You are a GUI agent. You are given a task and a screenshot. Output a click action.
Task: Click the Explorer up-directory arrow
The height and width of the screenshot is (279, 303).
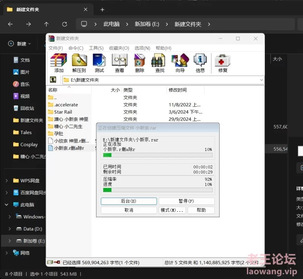[x=46, y=24]
